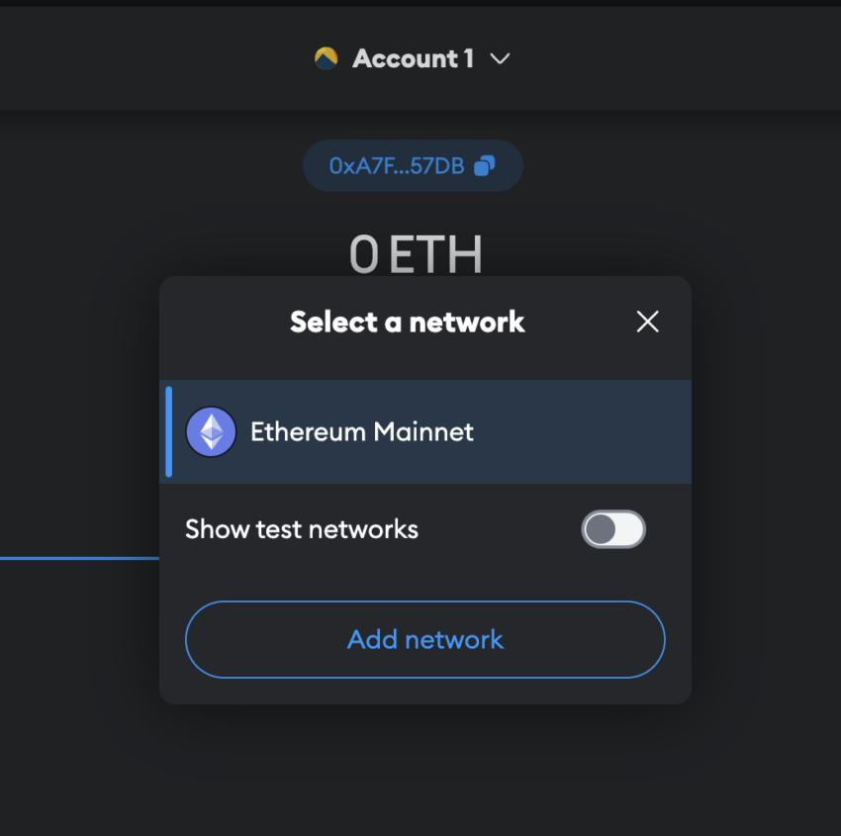The width and height of the screenshot is (841, 836).
Task: Select Ethereum Mainnet network
Action: [425, 431]
